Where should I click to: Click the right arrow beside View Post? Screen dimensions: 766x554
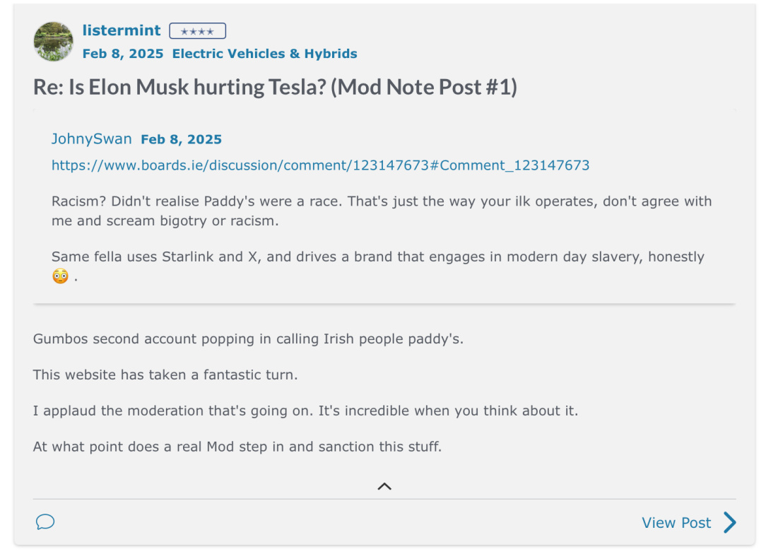click(730, 522)
